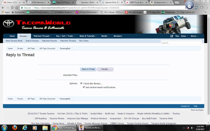Image resolution: width=210 pixels, height=131 pixels.
Task: Expand the Watched Threads nav dropdown
Action: (50, 36)
